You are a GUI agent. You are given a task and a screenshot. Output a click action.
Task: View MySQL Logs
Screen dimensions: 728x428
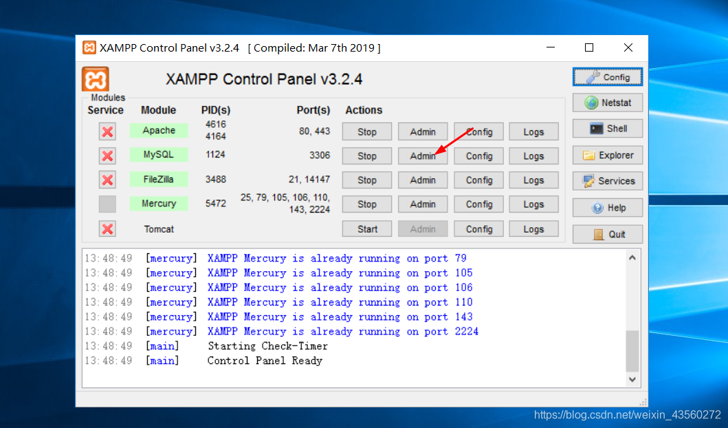(533, 156)
